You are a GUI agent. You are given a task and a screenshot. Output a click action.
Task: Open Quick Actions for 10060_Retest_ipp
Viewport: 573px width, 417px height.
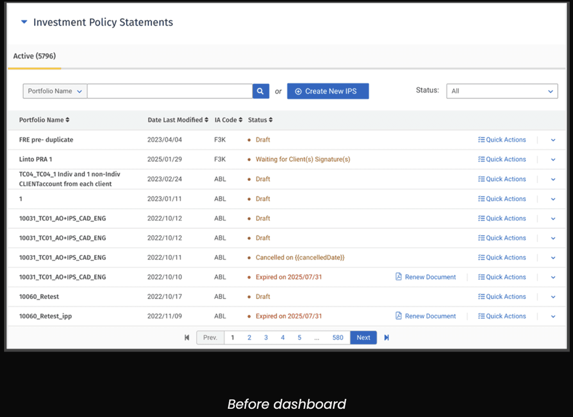[x=502, y=316]
